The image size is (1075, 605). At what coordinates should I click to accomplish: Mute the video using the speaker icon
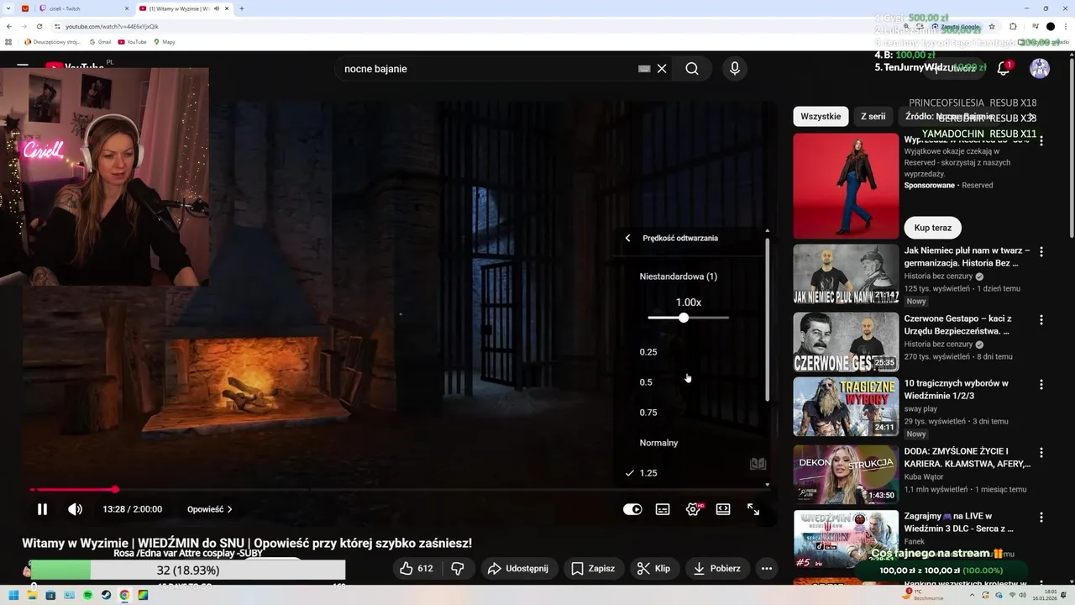(x=75, y=509)
